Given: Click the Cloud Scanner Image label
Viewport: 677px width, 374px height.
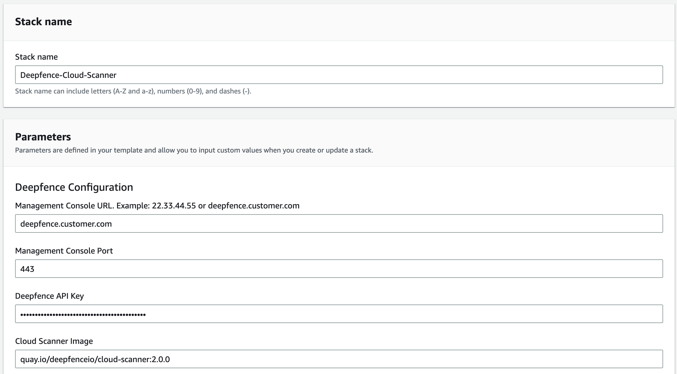Looking at the screenshot, I should pos(54,341).
